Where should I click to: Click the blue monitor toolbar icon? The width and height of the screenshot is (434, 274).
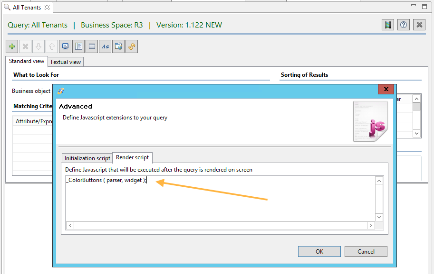pyautogui.click(x=65, y=46)
